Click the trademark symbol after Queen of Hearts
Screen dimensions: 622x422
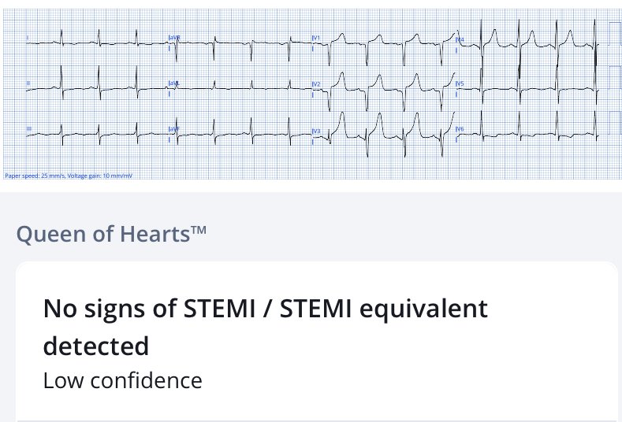(199, 230)
